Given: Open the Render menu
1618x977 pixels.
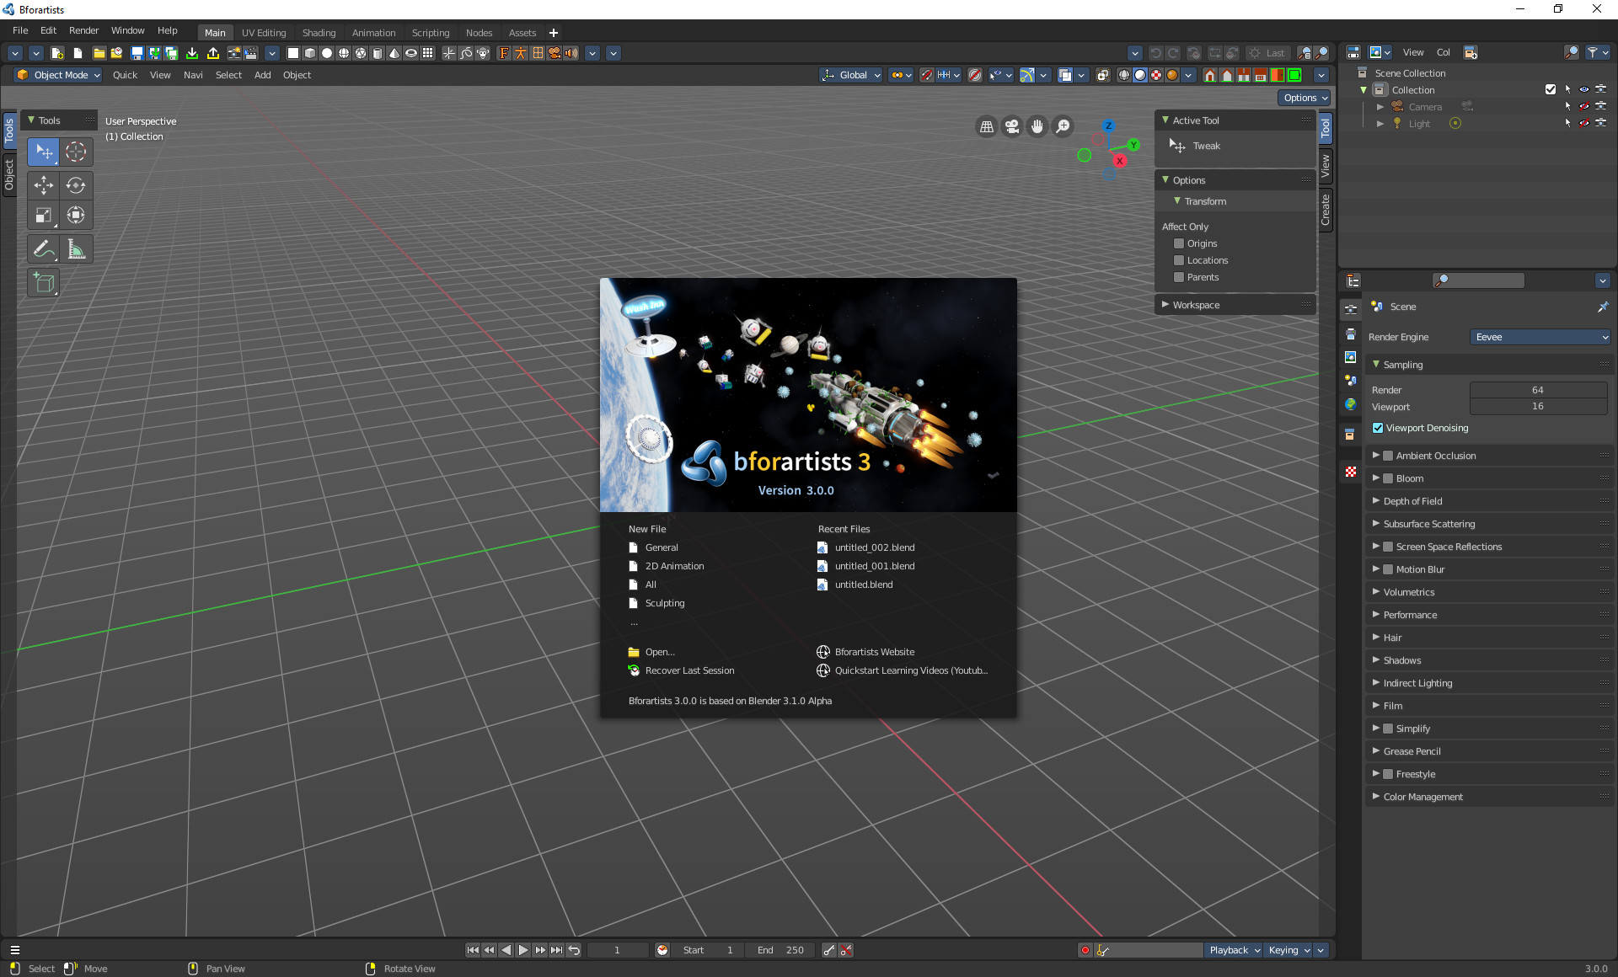Looking at the screenshot, I should click(x=83, y=30).
